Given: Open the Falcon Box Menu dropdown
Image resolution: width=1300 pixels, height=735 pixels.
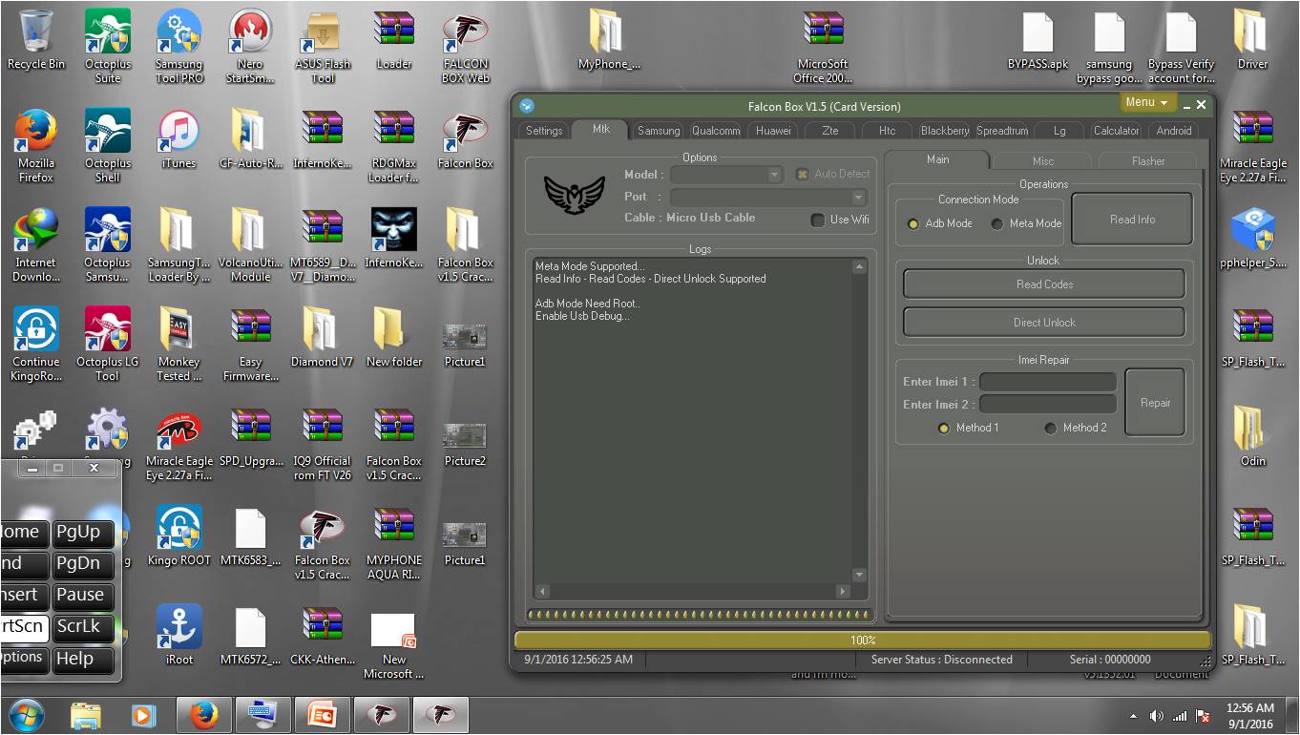Looking at the screenshot, I should coord(1146,102).
